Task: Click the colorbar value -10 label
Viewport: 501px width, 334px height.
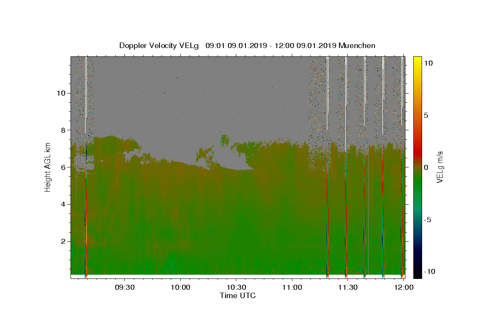Action: coord(429,271)
